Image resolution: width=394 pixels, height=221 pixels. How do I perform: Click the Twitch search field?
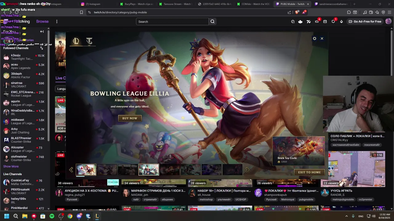point(172,21)
